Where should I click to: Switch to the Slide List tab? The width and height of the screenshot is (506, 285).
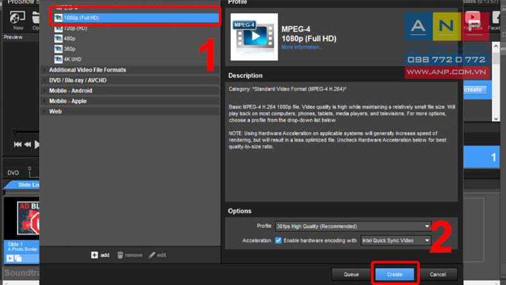pos(24,185)
